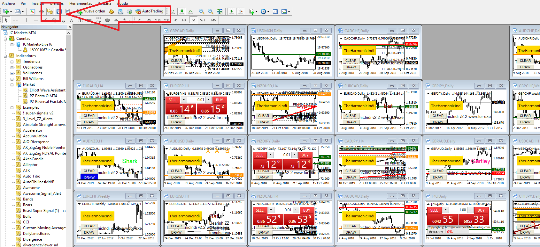Switch chart type to candlesticks
The image size is (540, 247).
click(x=181, y=11)
